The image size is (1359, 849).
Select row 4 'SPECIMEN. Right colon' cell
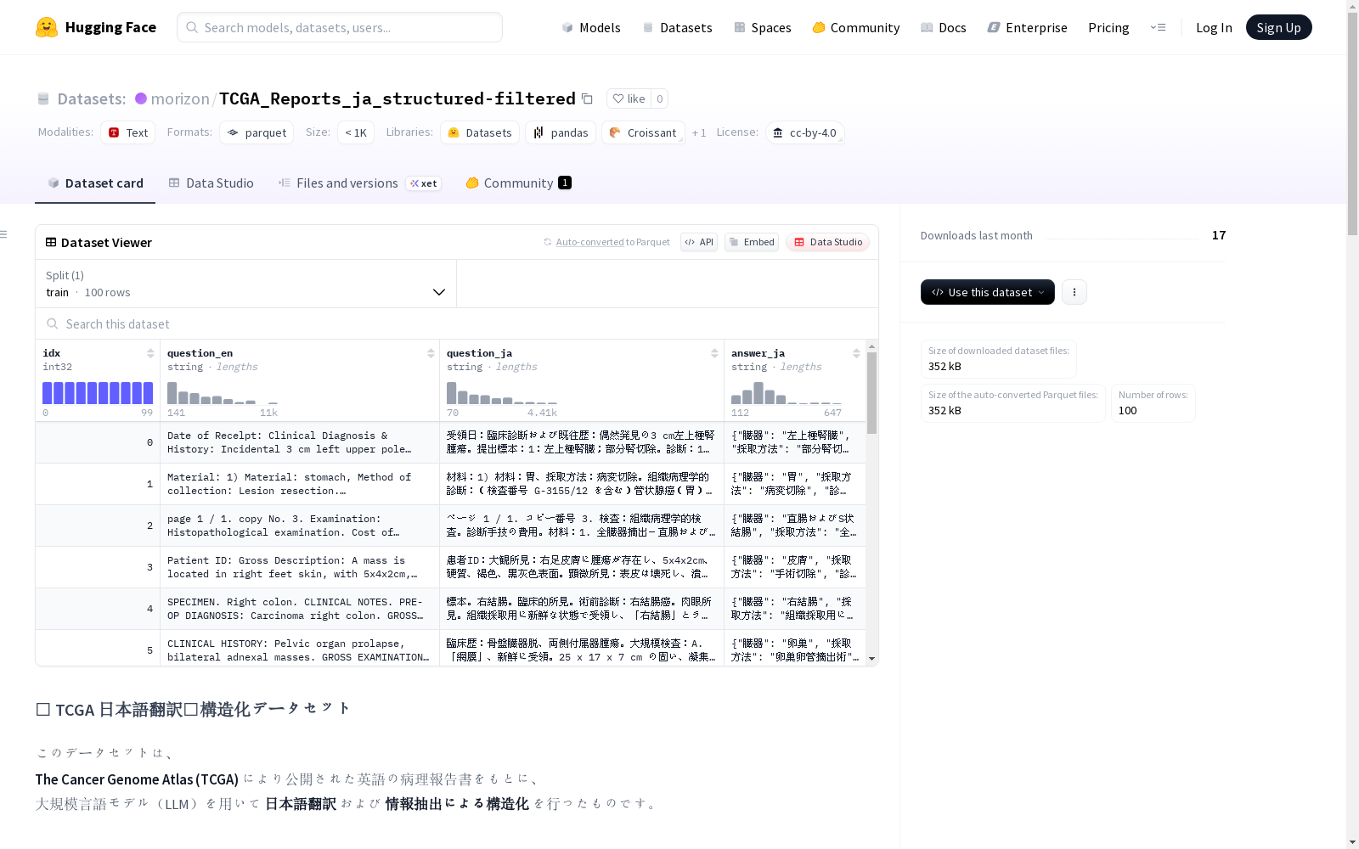click(300, 609)
